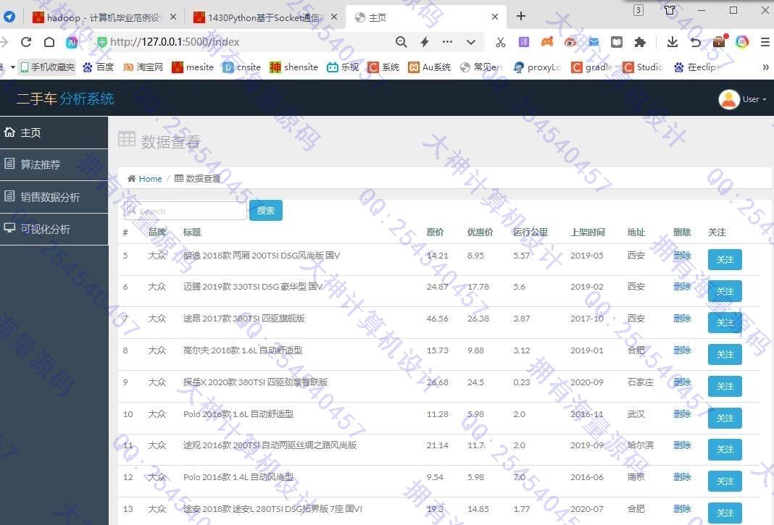
Task: Click the lightning speed mode icon
Action: [425, 42]
